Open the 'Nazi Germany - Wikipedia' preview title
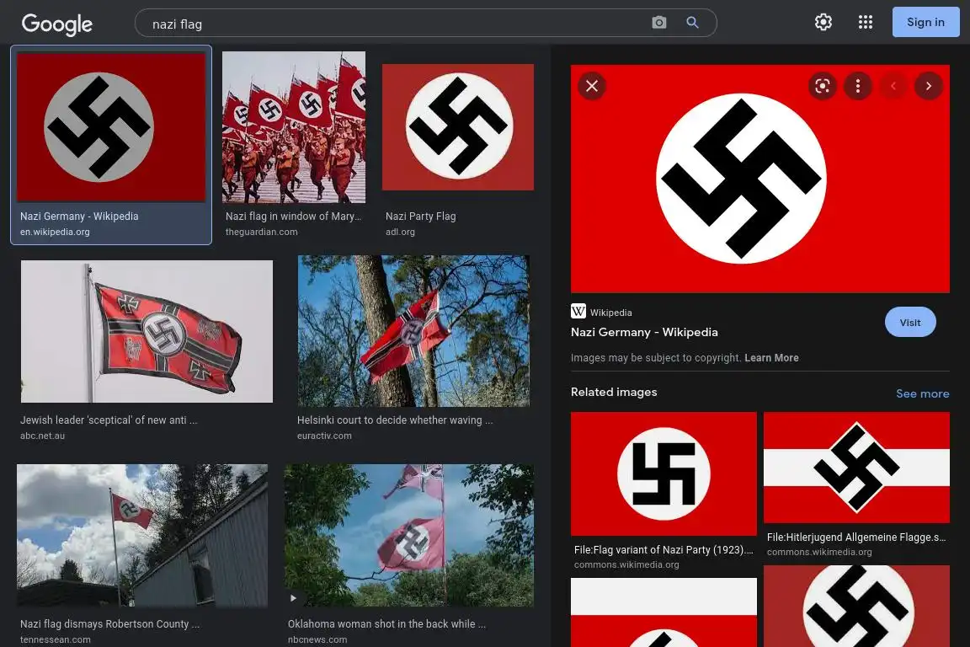The width and height of the screenshot is (970, 647). click(644, 333)
